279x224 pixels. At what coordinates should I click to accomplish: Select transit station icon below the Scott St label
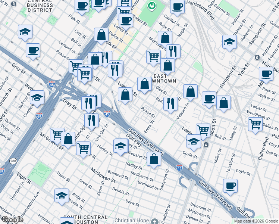(x=206, y=144)
